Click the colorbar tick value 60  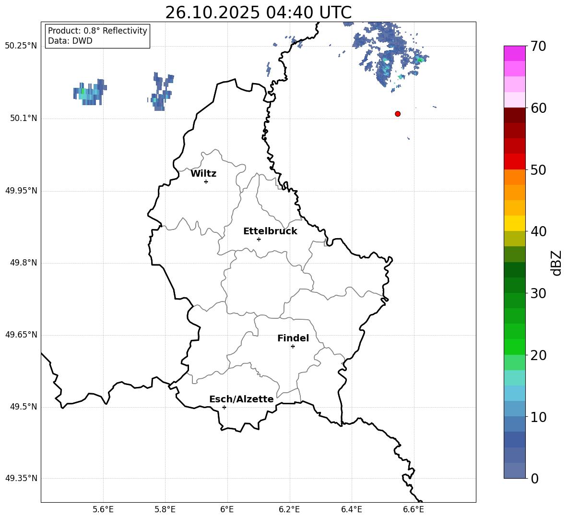click(538, 108)
